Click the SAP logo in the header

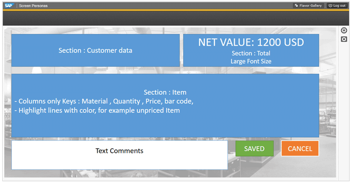[x=9, y=6]
